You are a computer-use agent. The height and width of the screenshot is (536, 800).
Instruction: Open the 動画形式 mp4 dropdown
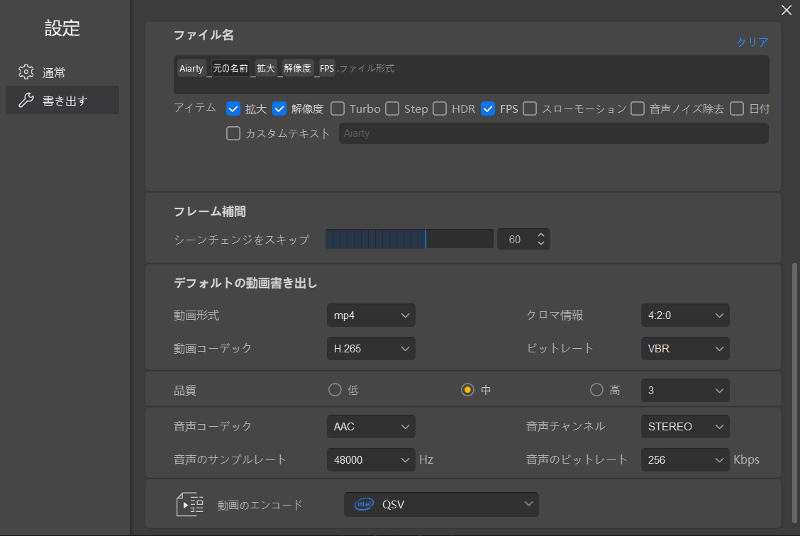(371, 316)
